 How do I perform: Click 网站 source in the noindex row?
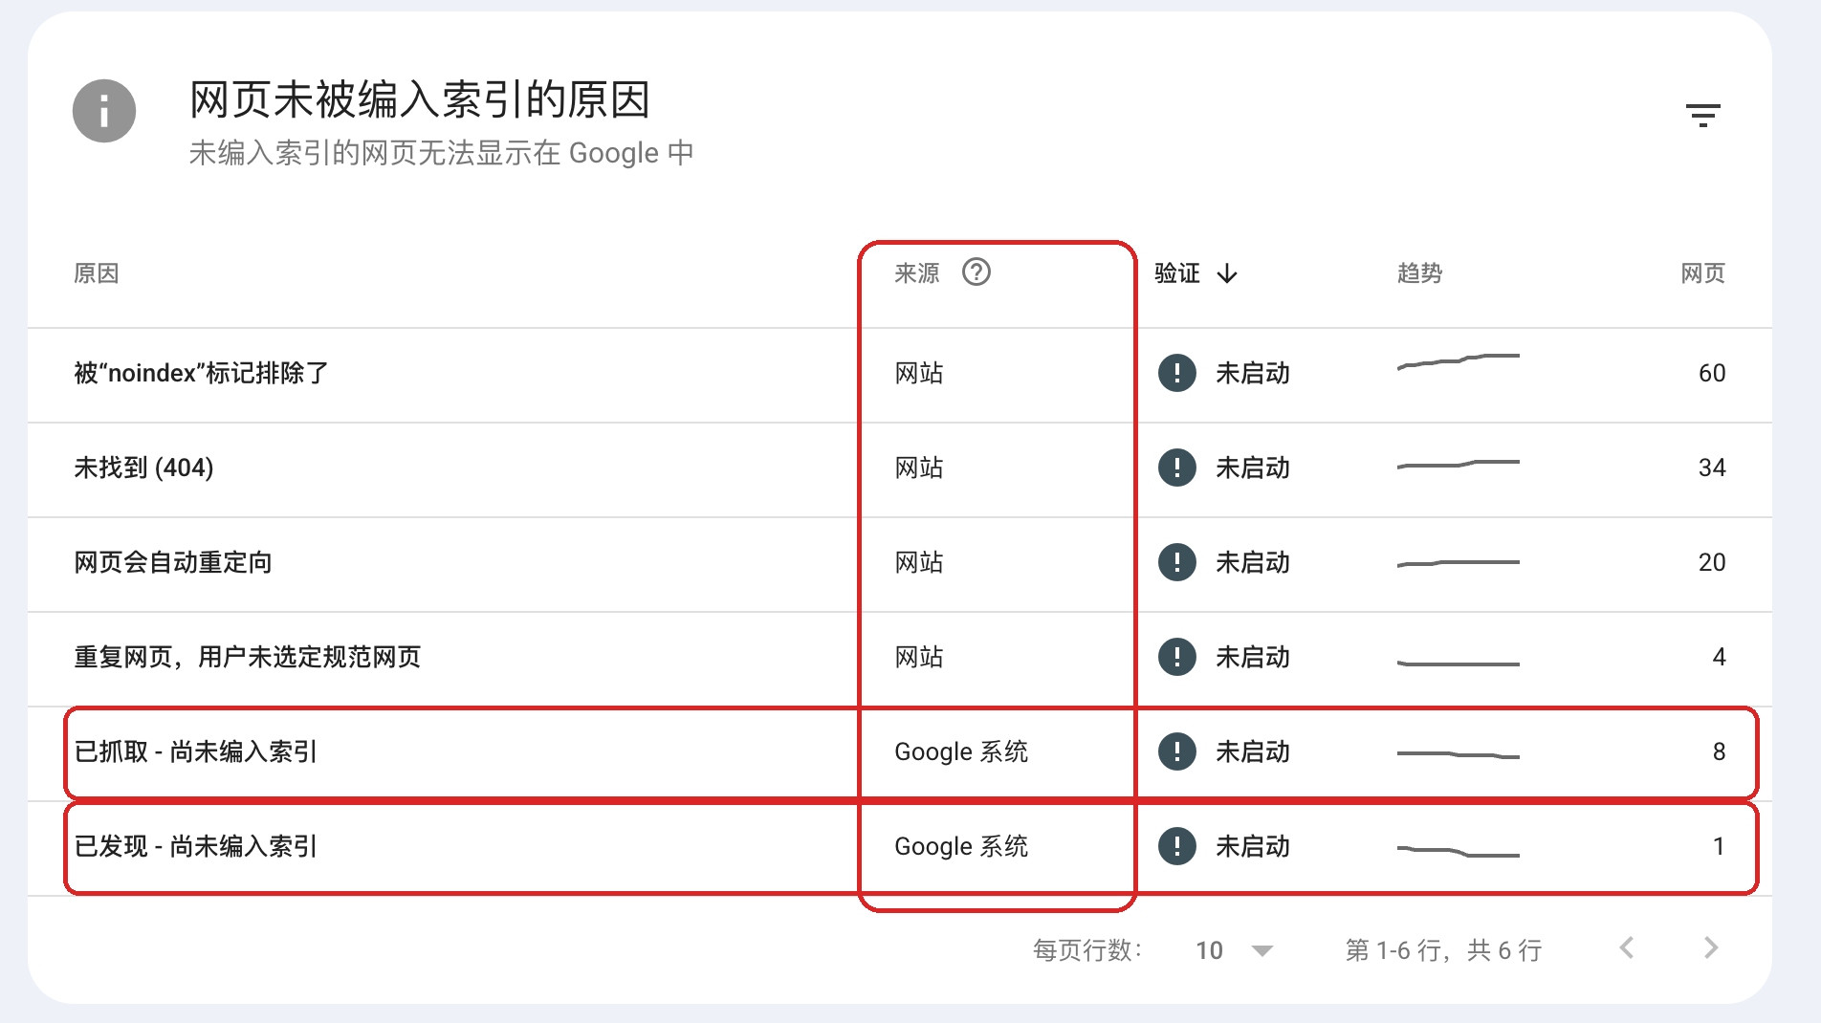point(919,373)
